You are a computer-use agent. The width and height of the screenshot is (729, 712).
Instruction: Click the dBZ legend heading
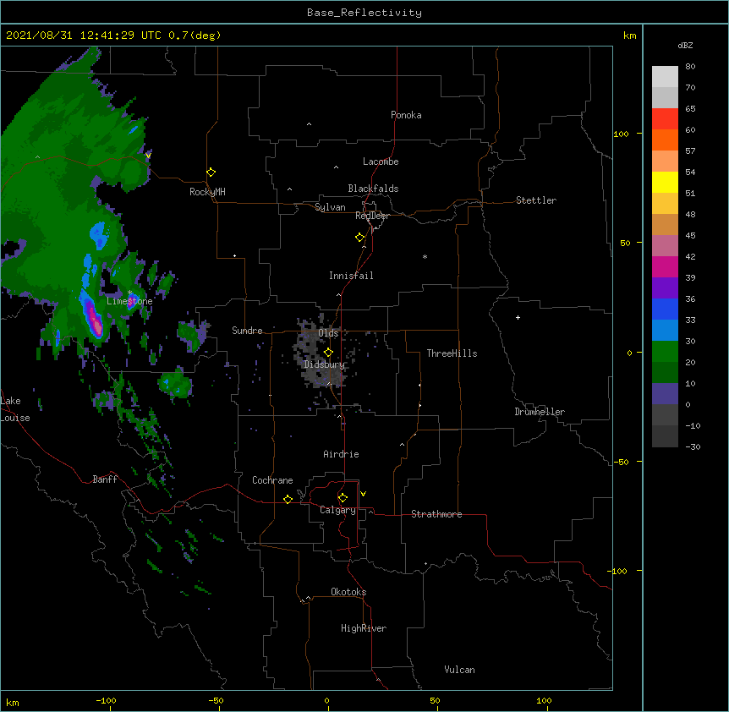point(685,45)
